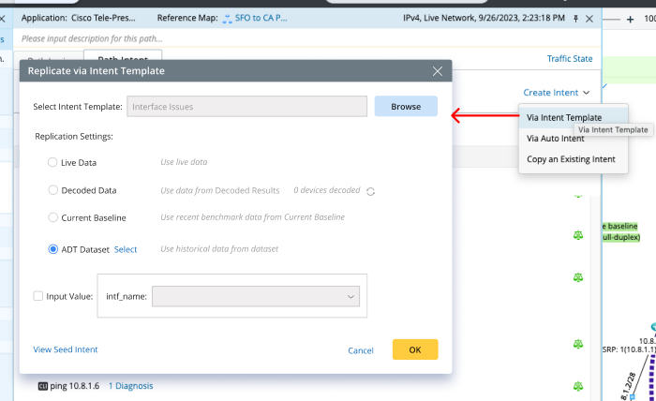Open the View Seed Intent link

coord(66,349)
